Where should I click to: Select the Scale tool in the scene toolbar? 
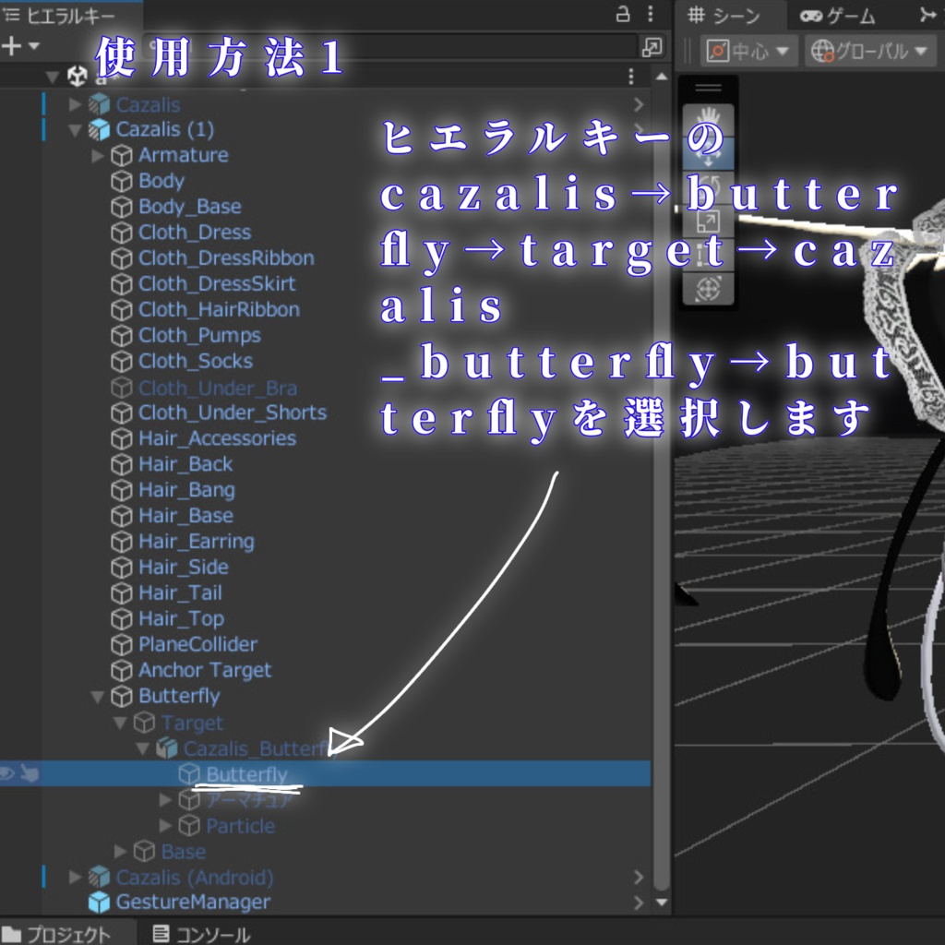pos(707,220)
